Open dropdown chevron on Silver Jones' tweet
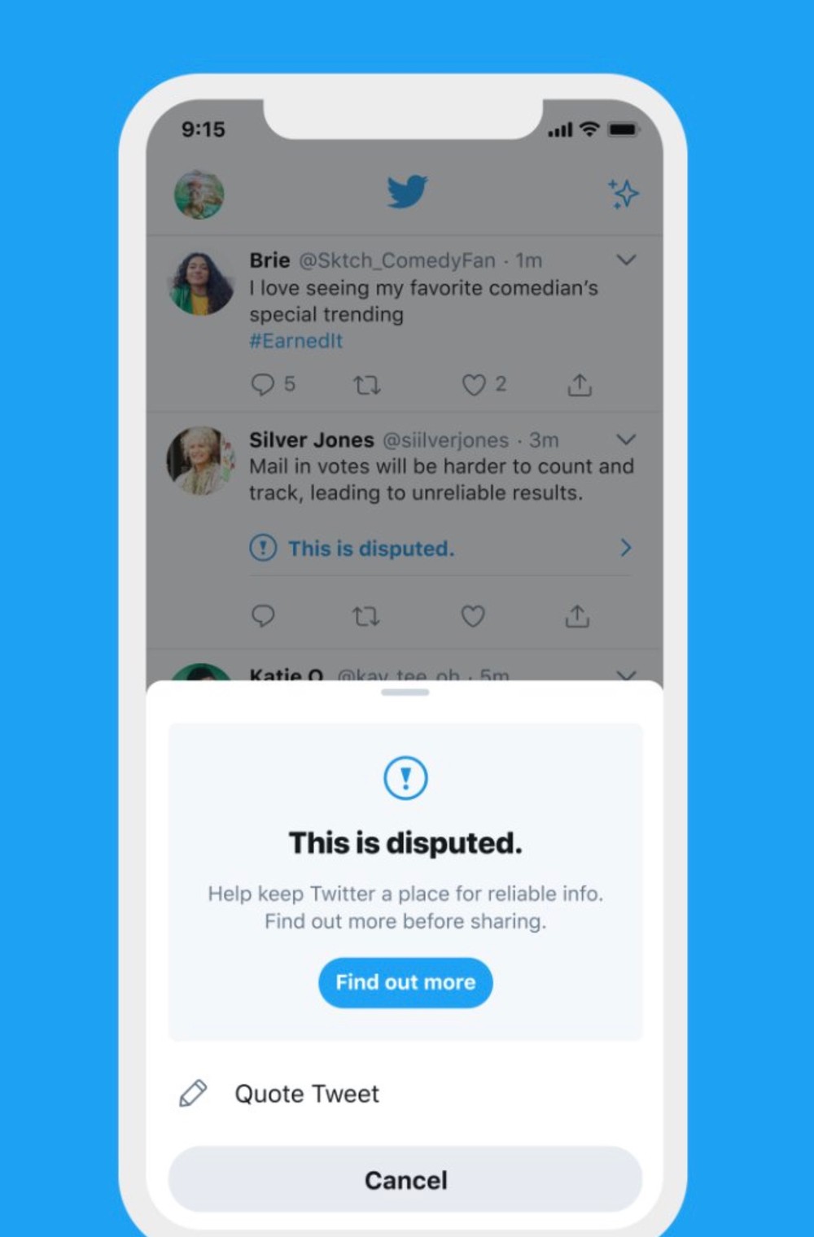 625,439
